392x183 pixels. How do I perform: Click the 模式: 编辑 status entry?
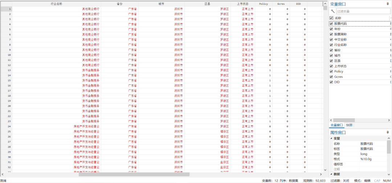point(362,180)
